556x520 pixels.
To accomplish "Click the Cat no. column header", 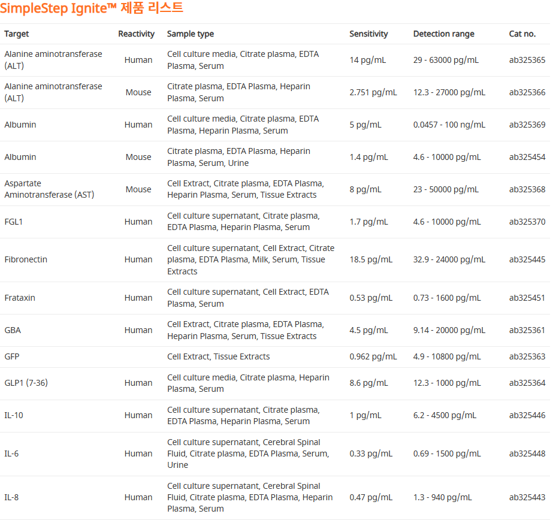I will tap(522, 34).
